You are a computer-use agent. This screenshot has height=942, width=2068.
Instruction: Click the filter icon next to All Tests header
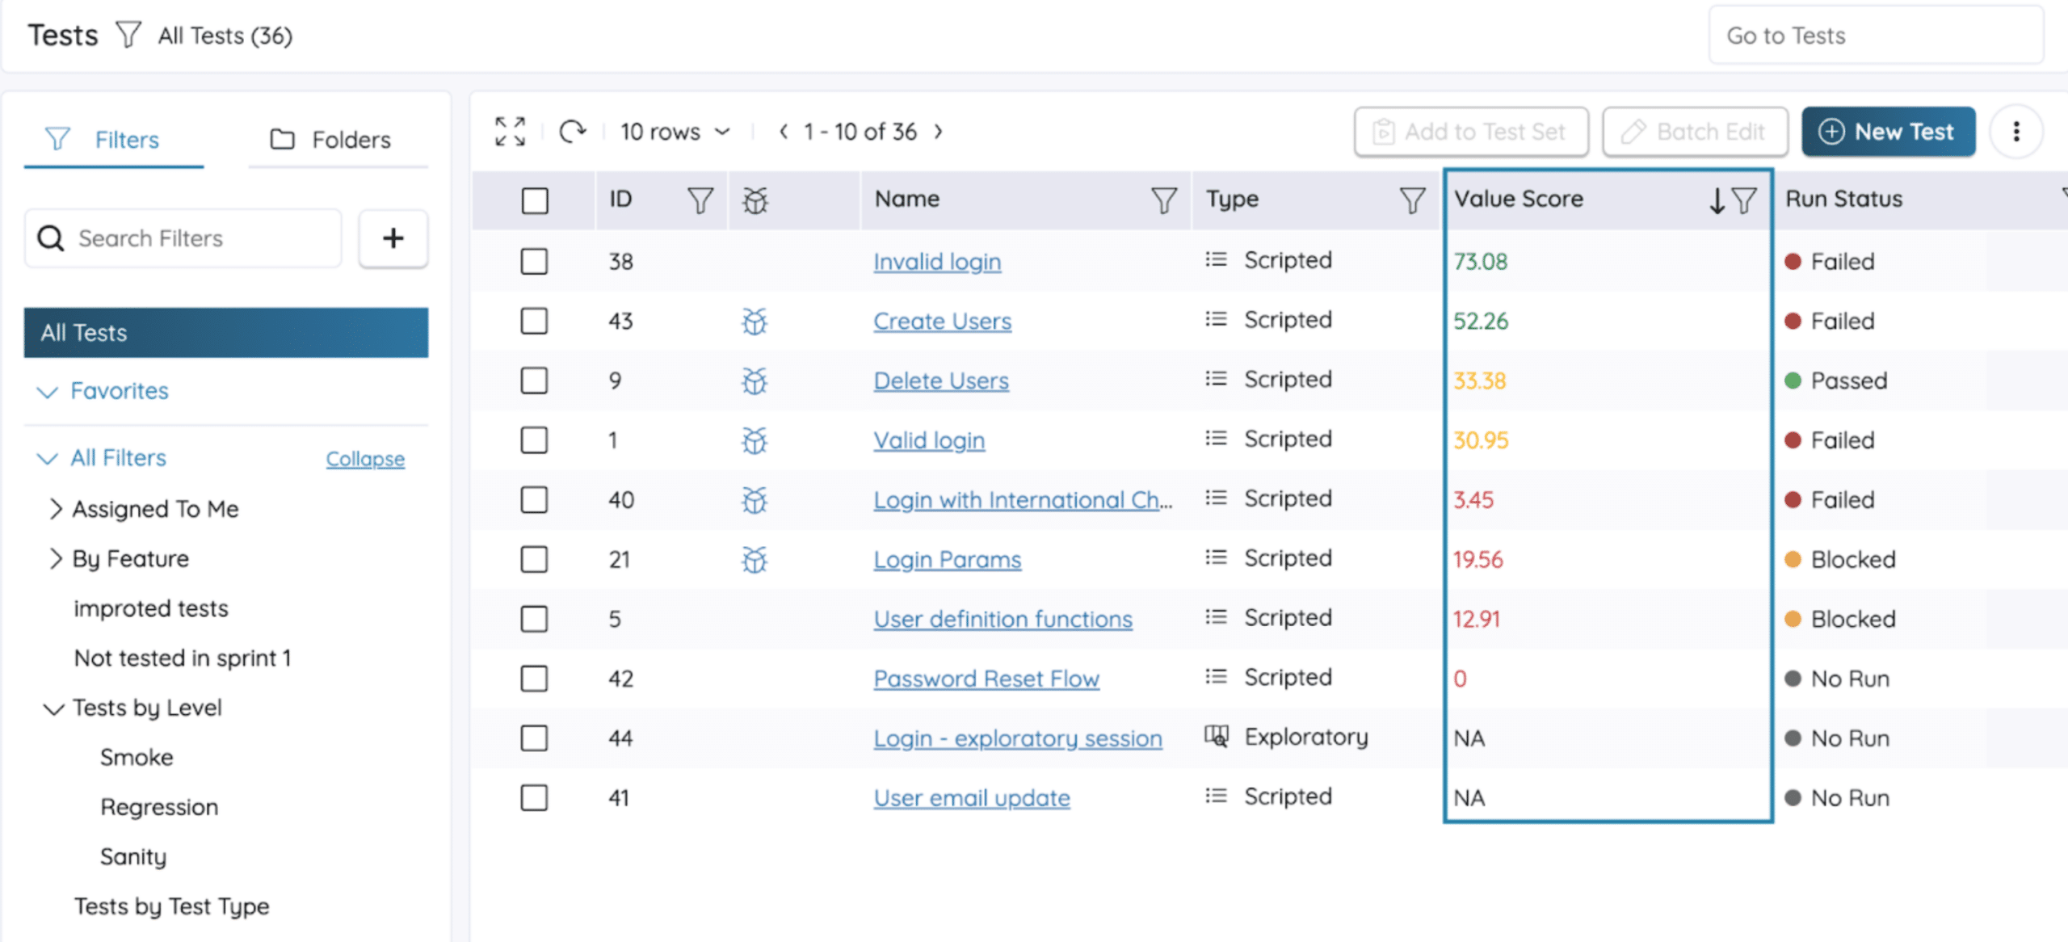tap(128, 35)
